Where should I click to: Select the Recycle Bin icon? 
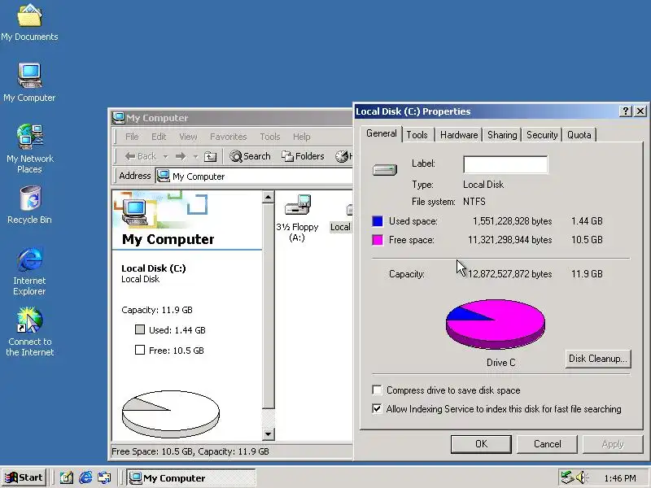(x=29, y=205)
